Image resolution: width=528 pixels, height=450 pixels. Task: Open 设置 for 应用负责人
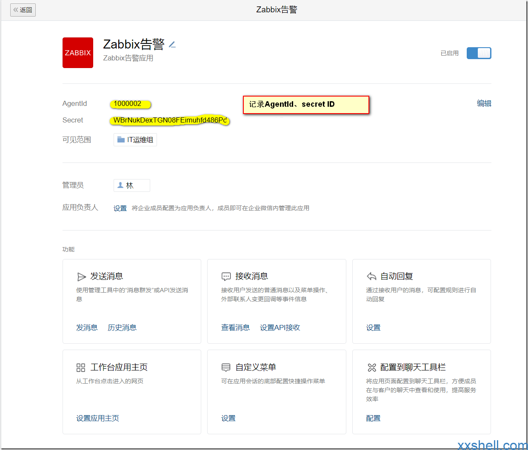tap(120, 208)
